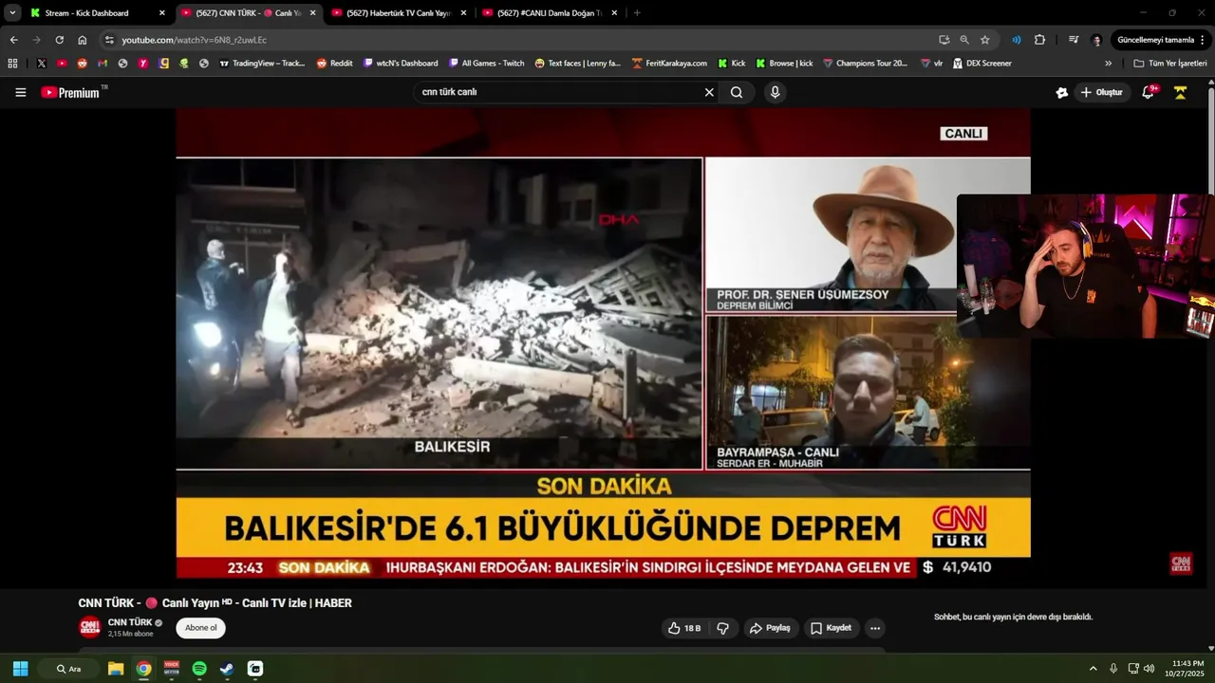Click Abone ol subscribe button
The height and width of the screenshot is (683, 1215).
tap(200, 628)
